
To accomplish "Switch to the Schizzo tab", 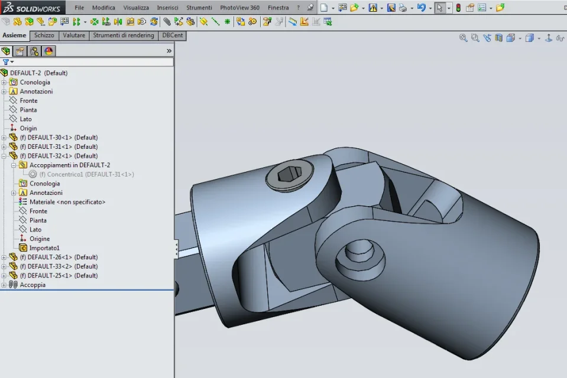I will 44,35.
